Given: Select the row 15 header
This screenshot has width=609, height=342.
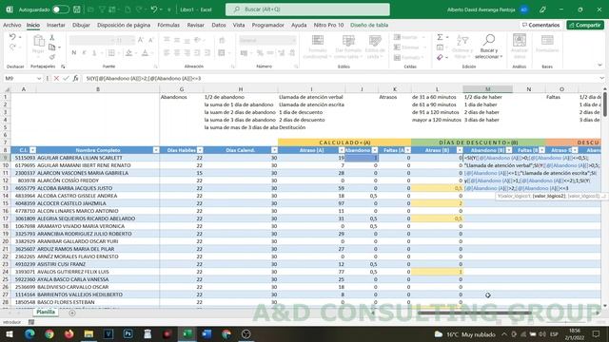Looking at the screenshot, I should tap(6, 203).
